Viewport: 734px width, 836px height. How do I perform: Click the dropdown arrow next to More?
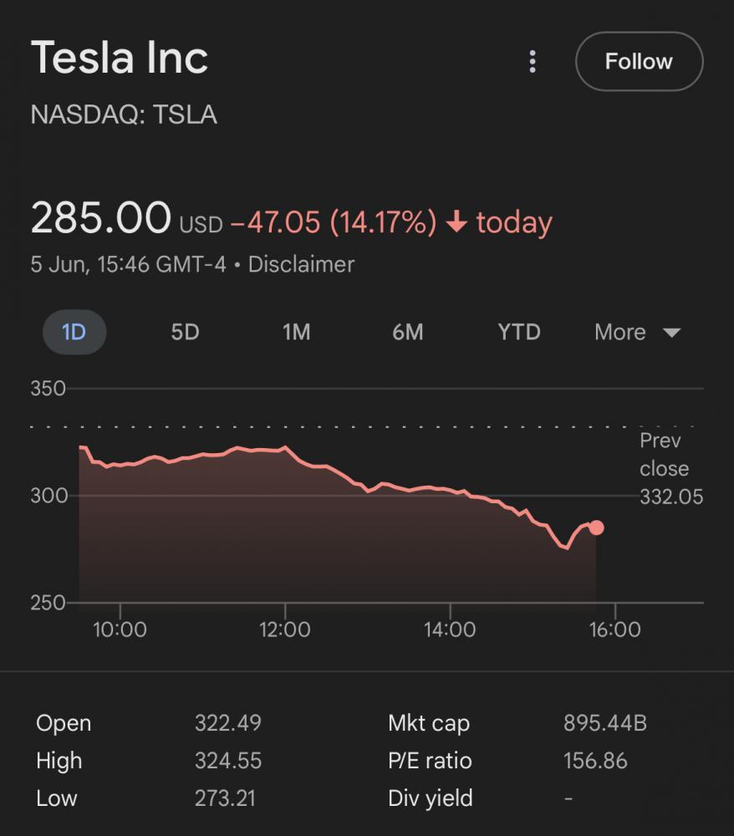671,333
